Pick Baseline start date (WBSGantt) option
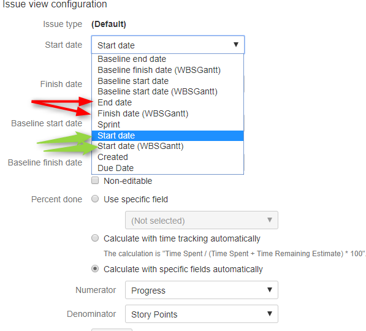Viewport: 366px width, 331px height. pyautogui.click(x=167, y=91)
